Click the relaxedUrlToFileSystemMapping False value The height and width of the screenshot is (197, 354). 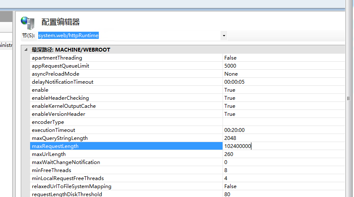pyautogui.click(x=230, y=186)
